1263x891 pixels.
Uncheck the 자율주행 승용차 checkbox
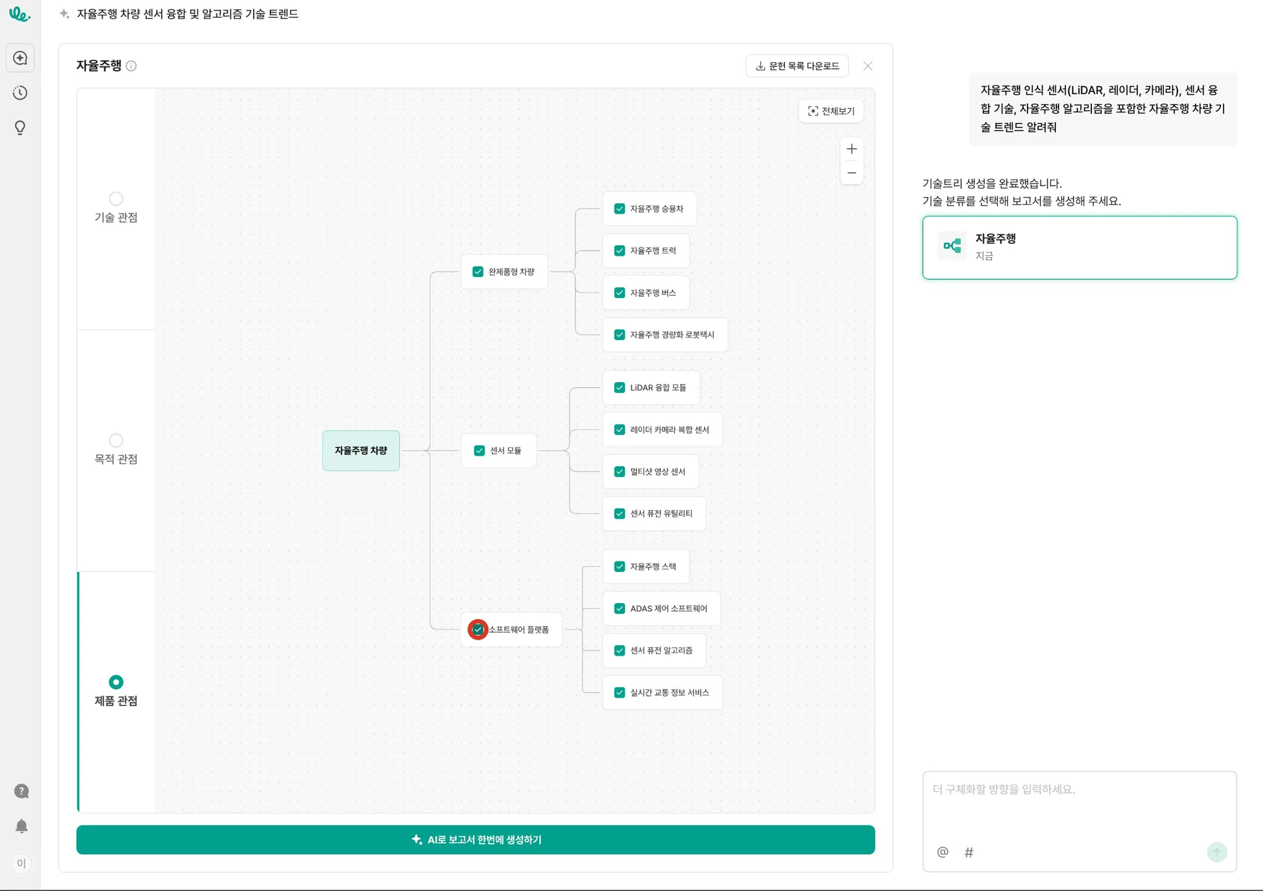(620, 208)
